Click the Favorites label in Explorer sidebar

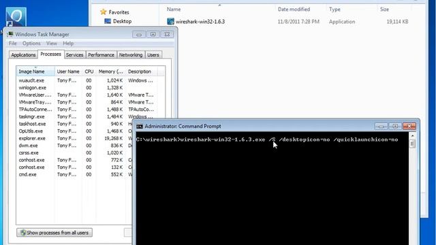[x=119, y=12]
